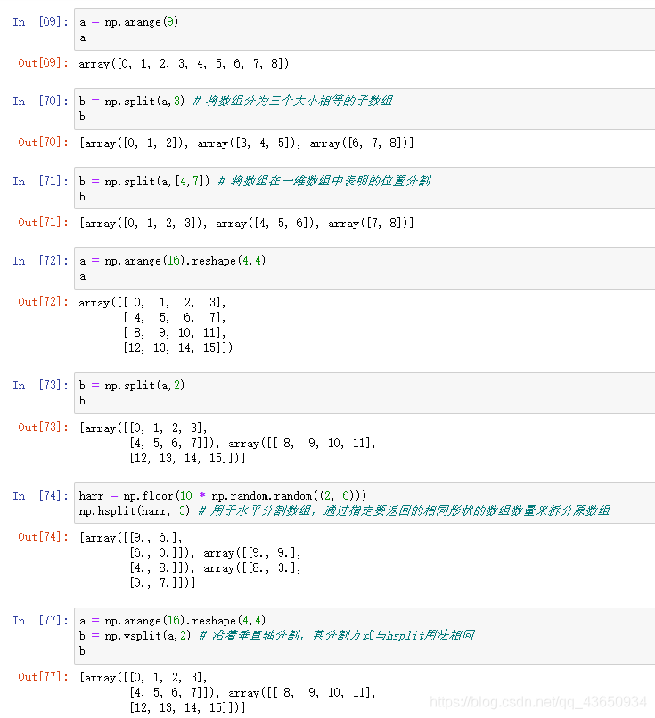Click the Out[73] prompt label
This screenshot has width=655, height=718.
click(43, 427)
